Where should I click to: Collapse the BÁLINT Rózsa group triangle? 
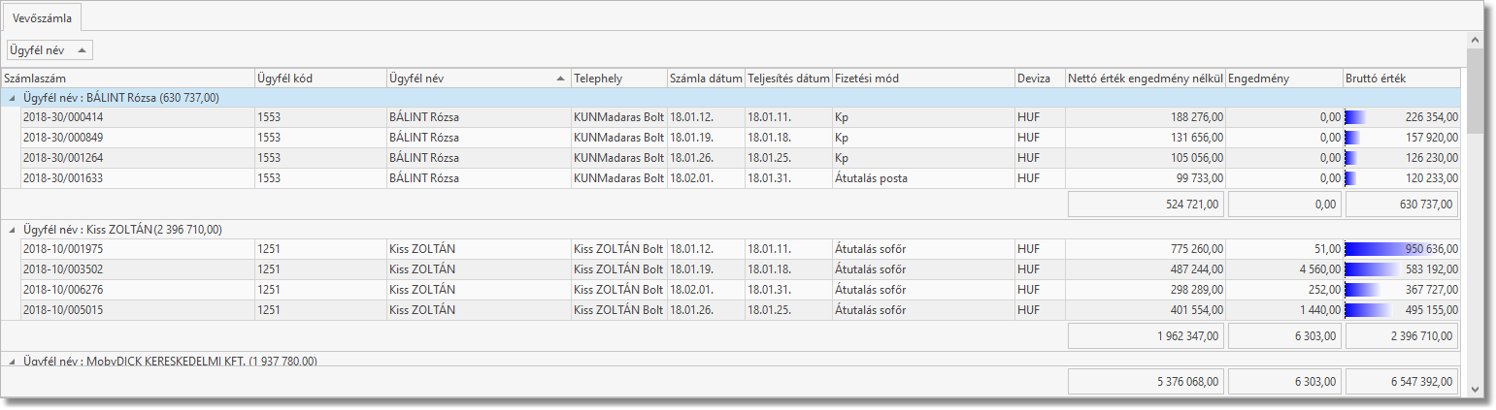point(12,98)
